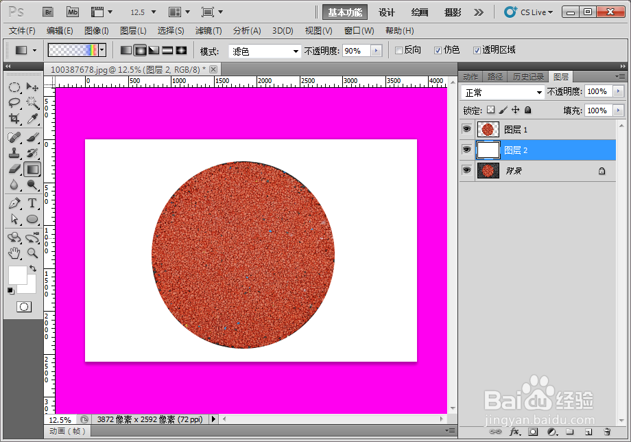The width and height of the screenshot is (631, 442).
Task: Select the Pen tool
Action: pos(14,203)
